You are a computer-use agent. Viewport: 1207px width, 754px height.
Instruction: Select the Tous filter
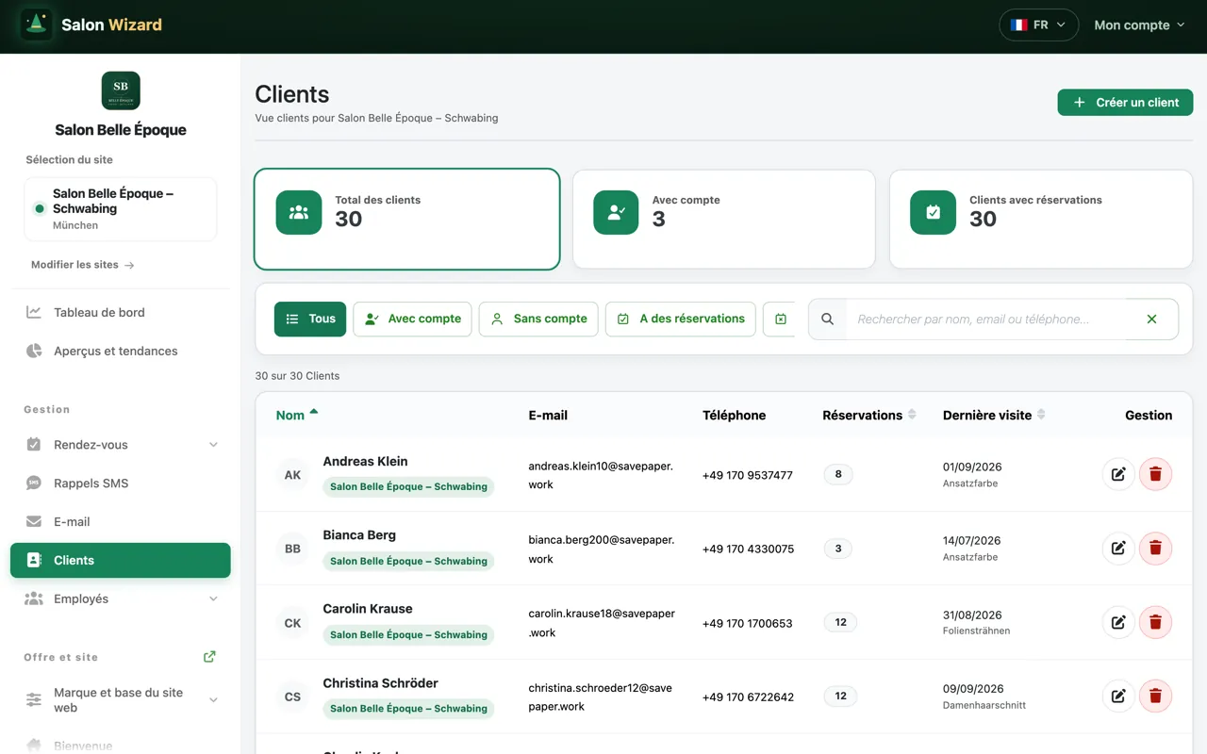coord(310,319)
